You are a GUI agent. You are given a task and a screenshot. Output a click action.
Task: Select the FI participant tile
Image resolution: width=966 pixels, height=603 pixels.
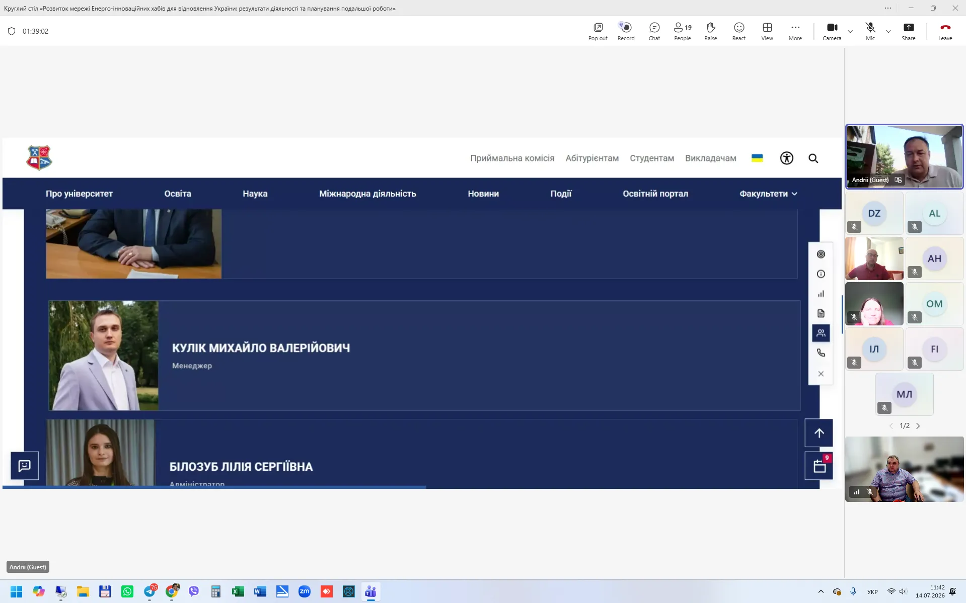point(934,349)
